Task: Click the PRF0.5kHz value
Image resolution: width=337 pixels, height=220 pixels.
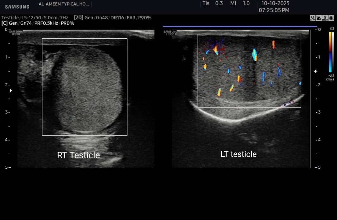Action: [x=46, y=23]
